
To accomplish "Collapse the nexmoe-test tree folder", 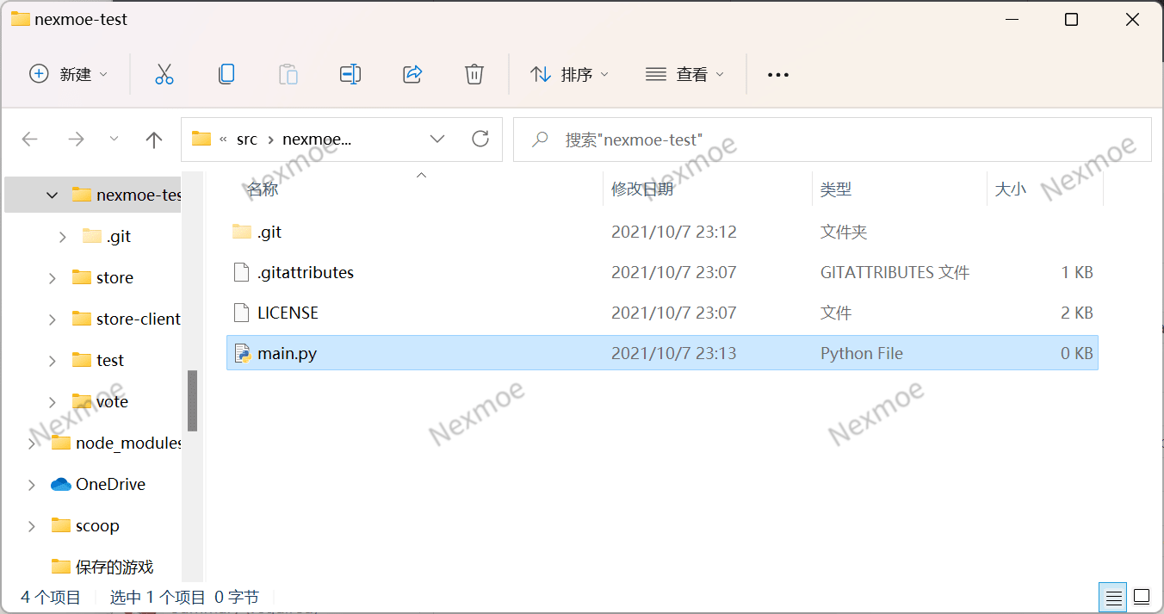I will click(x=53, y=195).
